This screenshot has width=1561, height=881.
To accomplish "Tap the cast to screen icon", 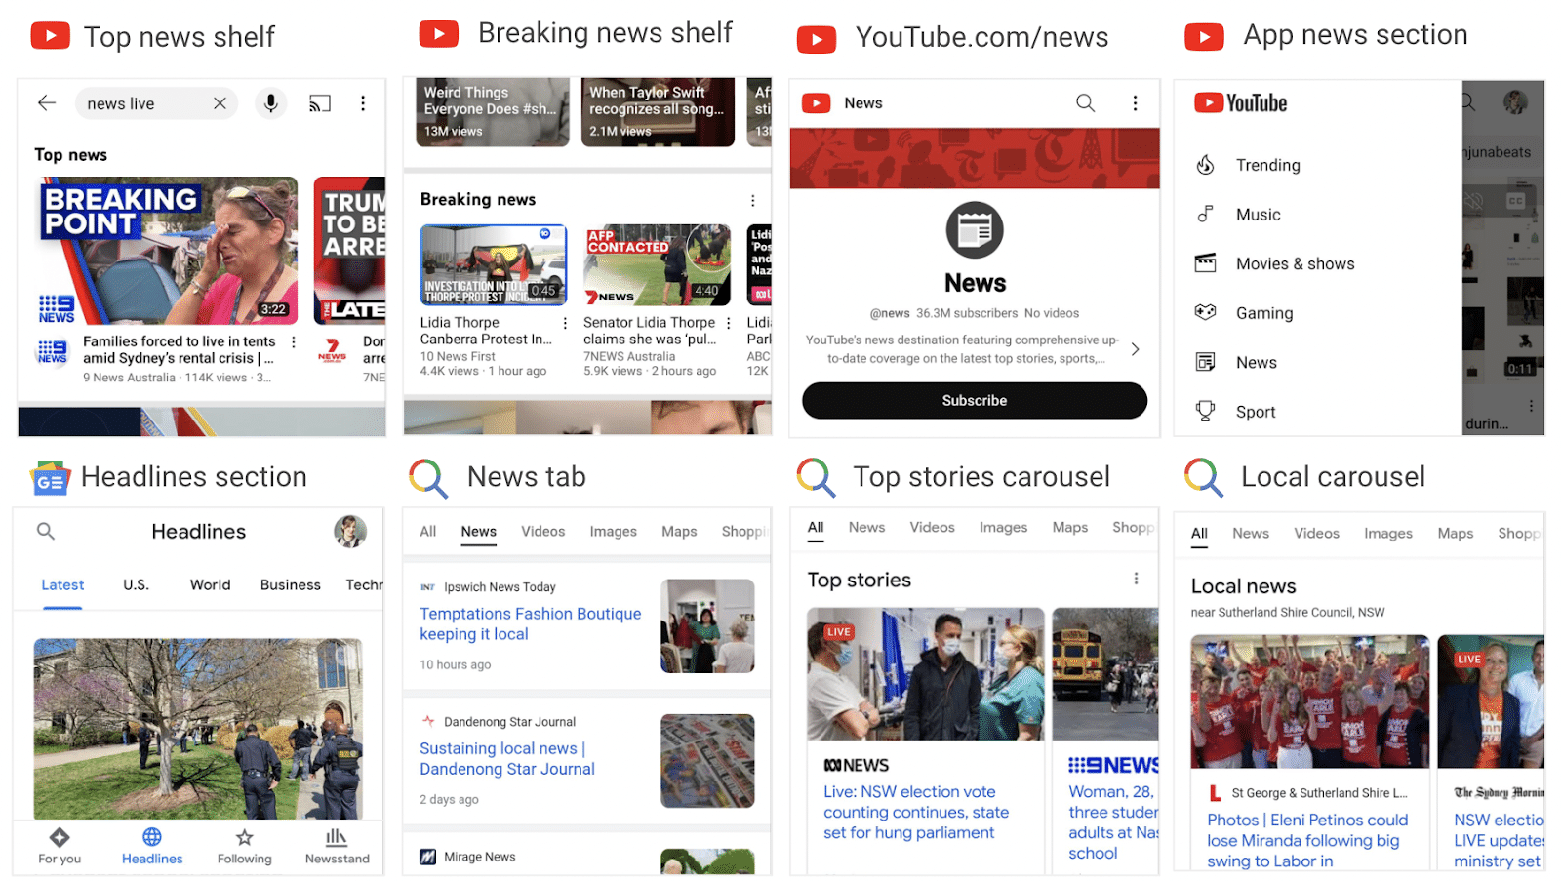I will 320,103.
